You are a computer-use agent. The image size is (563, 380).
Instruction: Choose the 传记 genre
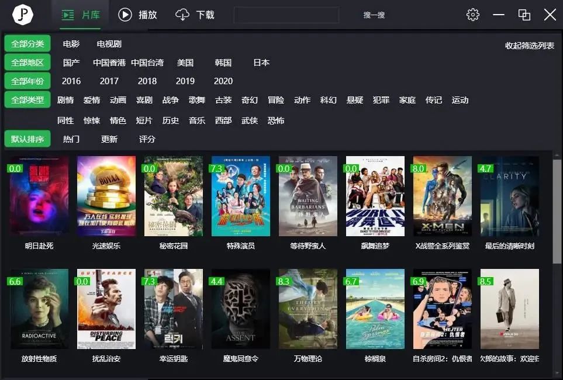433,100
